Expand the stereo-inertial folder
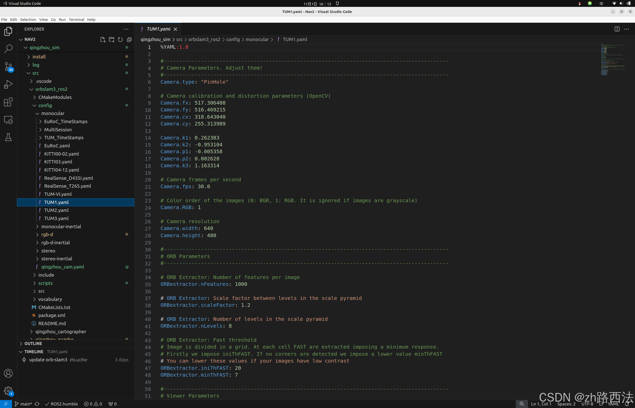The height and width of the screenshot is (408, 635). [x=56, y=259]
